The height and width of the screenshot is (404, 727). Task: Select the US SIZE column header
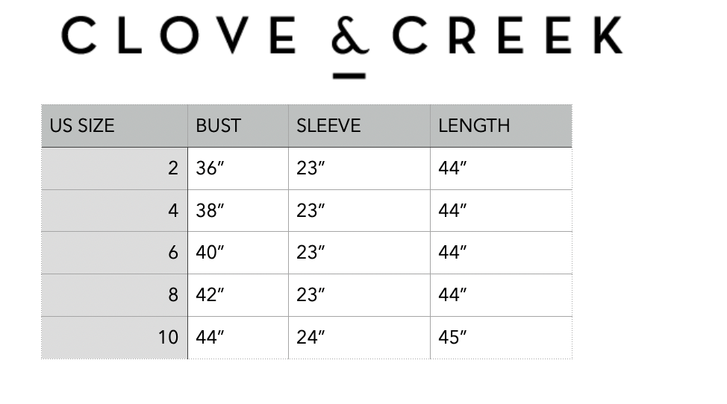pos(82,125)
